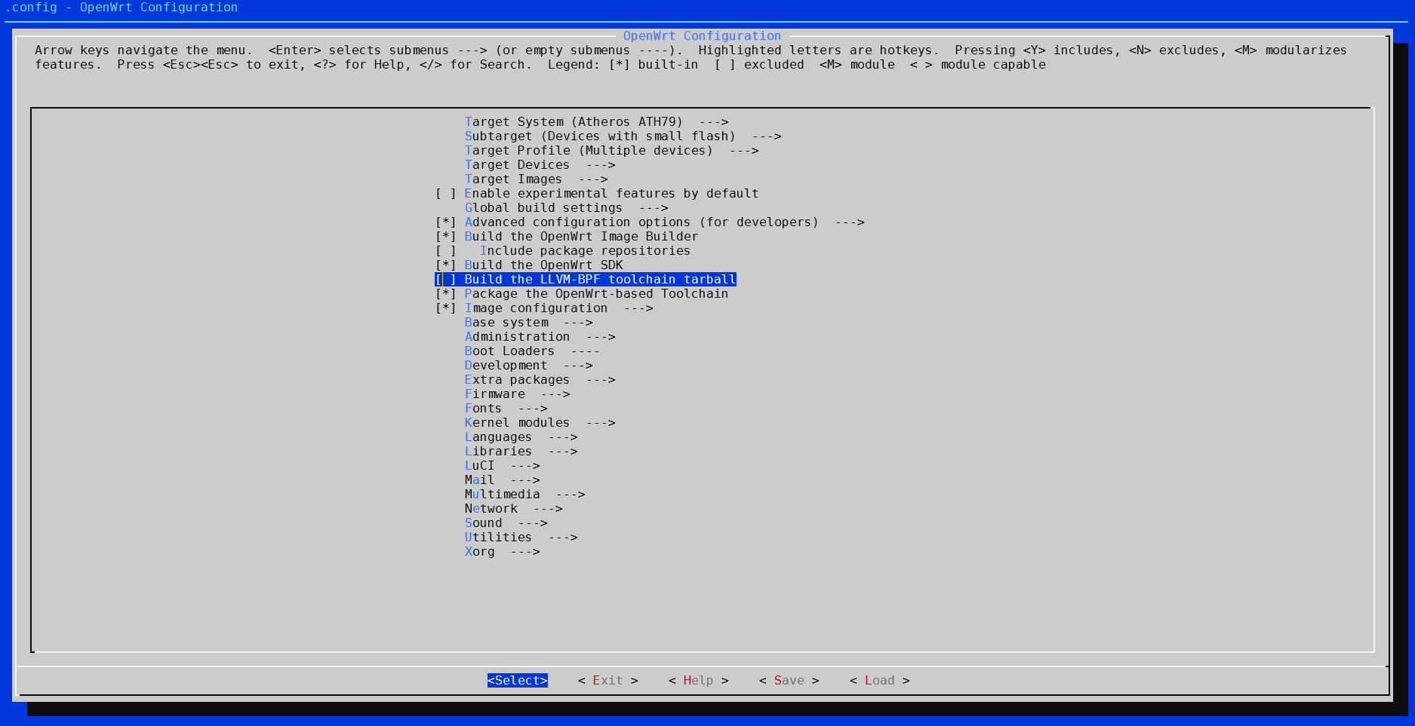
Task: Open the Mail menu entry
Action: [502, 480]
